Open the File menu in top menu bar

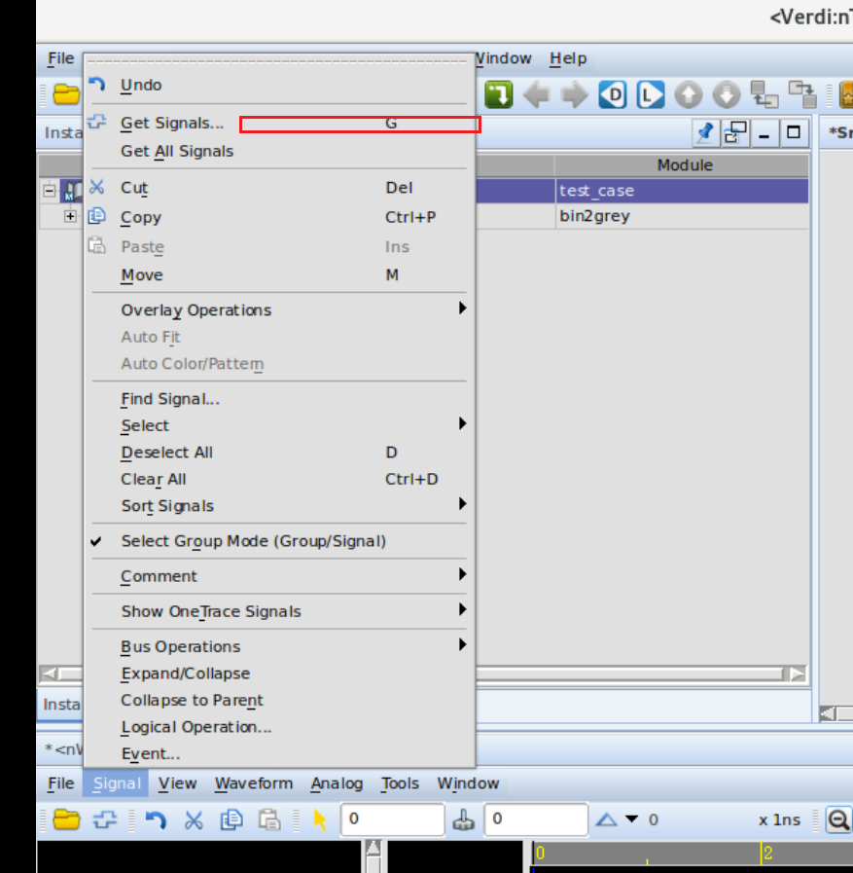60,57
